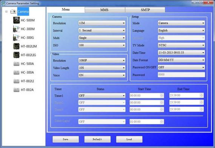This screenshot has height=148, width=215.
Task: Select the Camera root tree label
Action: pyautogui.click(x=23, y=12)
